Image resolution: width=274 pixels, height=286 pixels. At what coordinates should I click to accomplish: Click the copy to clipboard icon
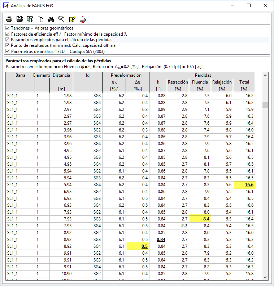click(30, 19)
